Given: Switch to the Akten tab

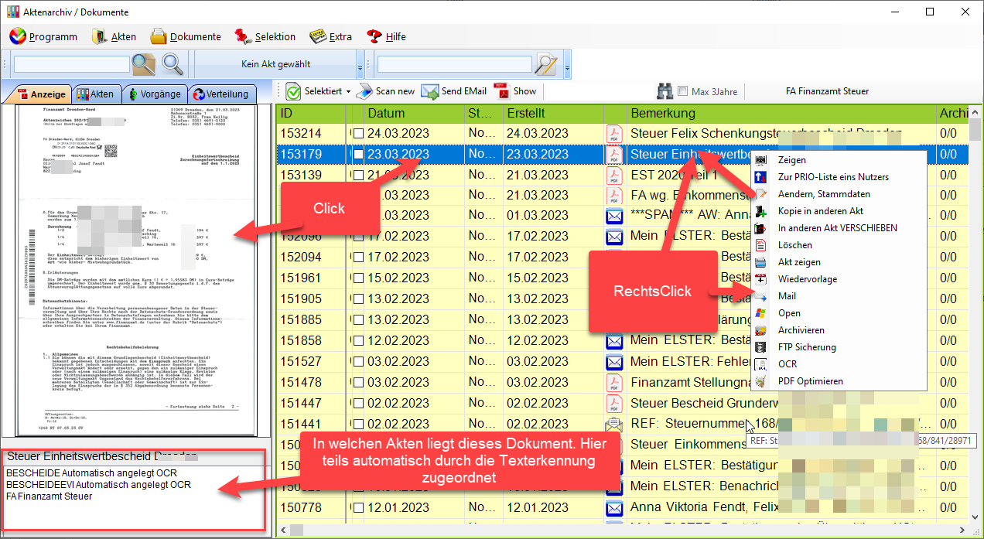Looking at the screenshot, I should coord(96,94).
